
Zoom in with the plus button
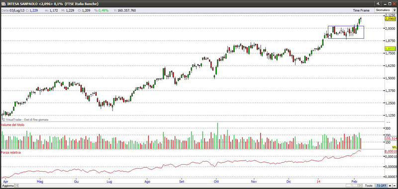390,186
